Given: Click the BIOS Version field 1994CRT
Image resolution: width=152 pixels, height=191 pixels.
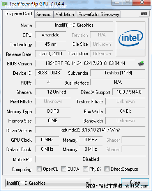Looking at the screenshot, I should click(85, 63).
